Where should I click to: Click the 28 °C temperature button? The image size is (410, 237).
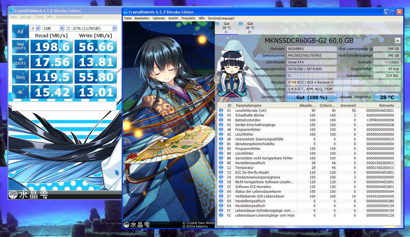(387, 97)
